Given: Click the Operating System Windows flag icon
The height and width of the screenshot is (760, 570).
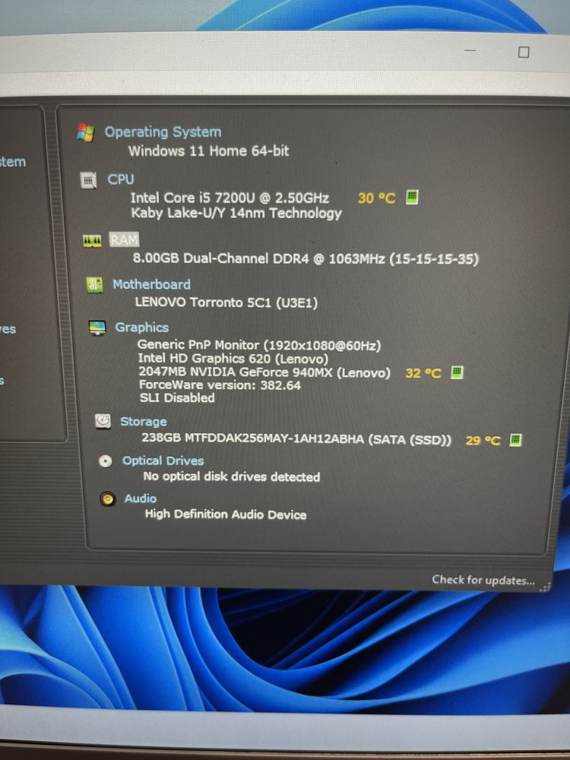Looking at the screenshot, I should point(86,131).
